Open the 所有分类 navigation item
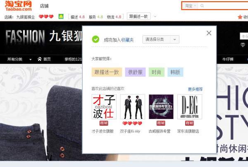This screenshot has width=248, height=167. click(15, 59)
